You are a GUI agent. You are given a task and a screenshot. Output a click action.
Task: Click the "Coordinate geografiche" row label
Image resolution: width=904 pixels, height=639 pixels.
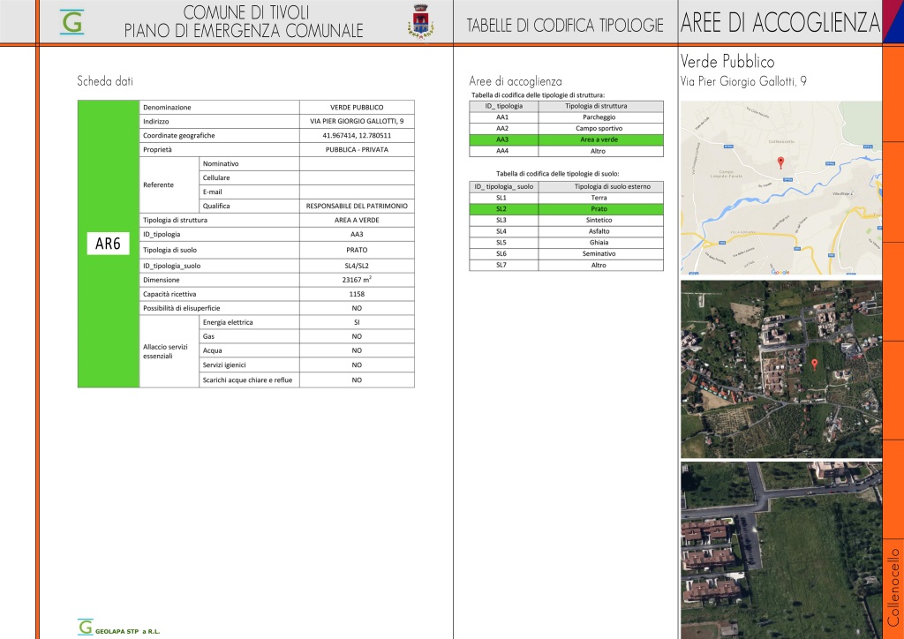click(179, 135)
